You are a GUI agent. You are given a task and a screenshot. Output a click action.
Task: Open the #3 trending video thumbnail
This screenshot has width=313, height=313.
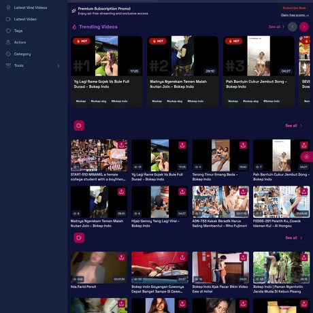pos(259,56)
